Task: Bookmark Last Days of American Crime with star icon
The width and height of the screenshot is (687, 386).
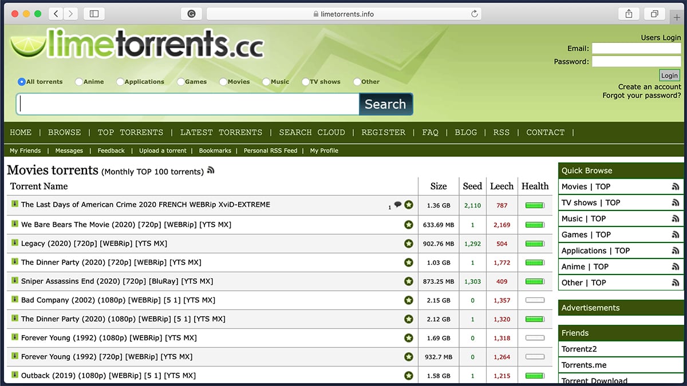Action: tap(409, 205)
